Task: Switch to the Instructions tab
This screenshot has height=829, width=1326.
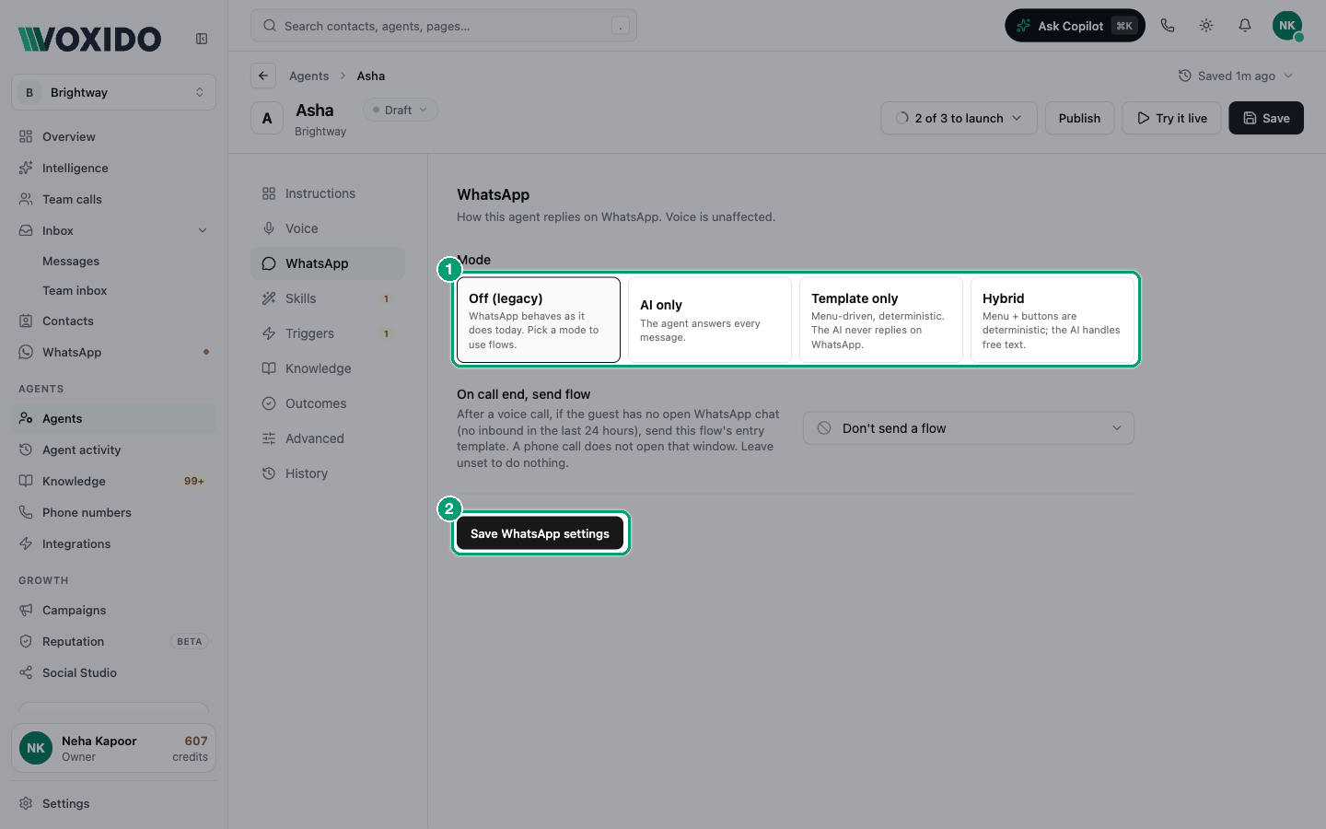Action: (328, 193)
